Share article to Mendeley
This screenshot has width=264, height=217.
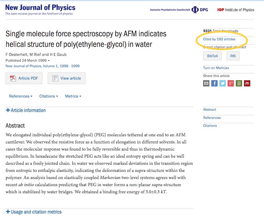(x=247, y=83)
